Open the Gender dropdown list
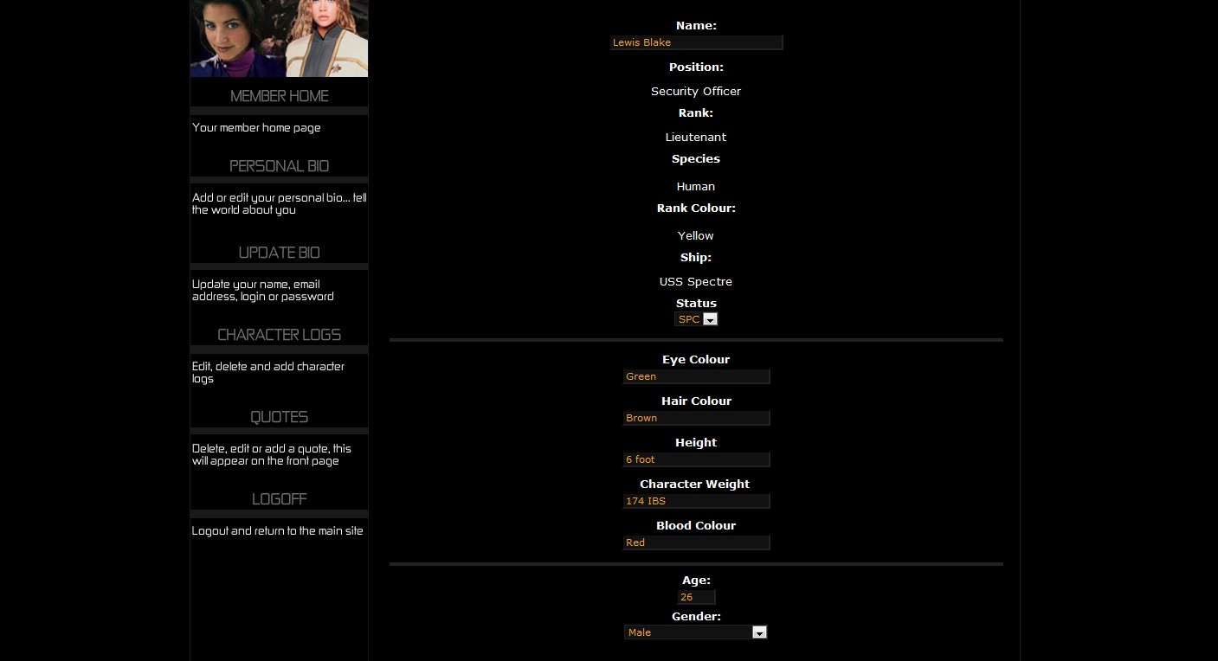The image size is (1218, 661). 759,632
